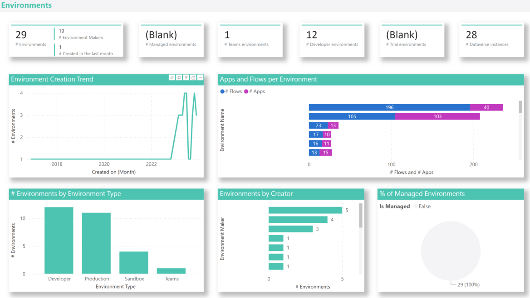Select the managed environments pie chart
This screenshot has width=530, height=298.
(451, 250)
